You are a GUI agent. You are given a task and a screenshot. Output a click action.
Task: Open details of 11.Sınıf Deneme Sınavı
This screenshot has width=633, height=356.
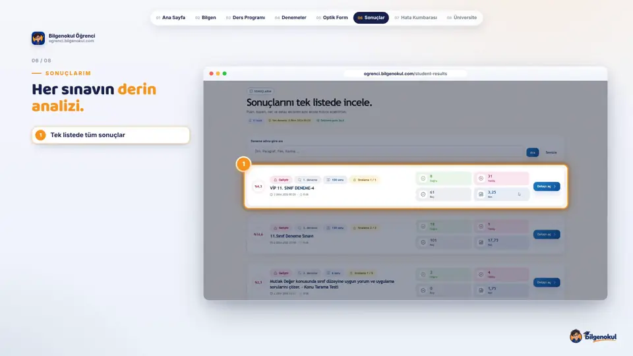(x=547, y=235)
